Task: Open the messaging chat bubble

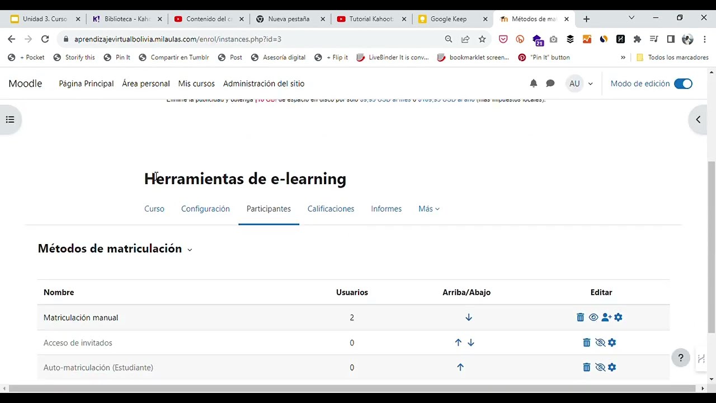Action: tap(550, 83)
